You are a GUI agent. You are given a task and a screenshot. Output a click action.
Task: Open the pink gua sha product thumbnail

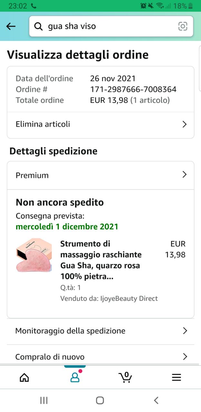point(34,255)
